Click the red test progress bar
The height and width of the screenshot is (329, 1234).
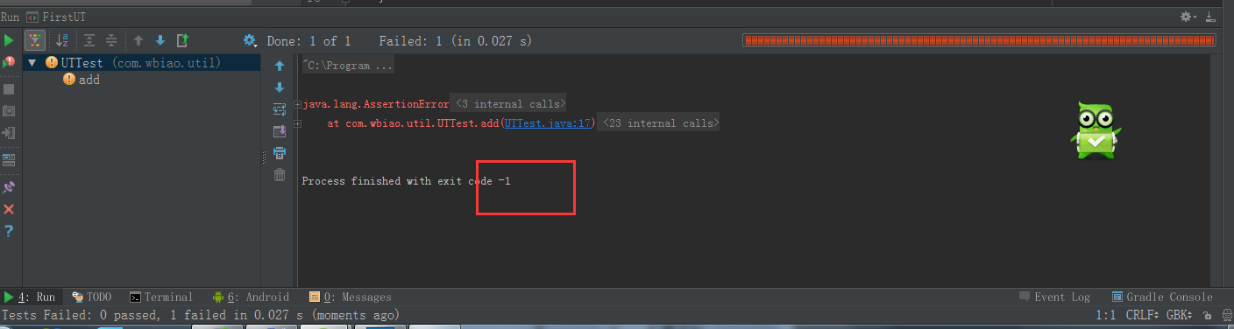click(979, 40)
